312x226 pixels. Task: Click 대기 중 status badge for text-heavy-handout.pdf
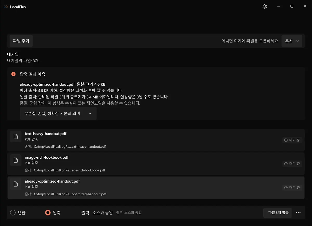[292, 140]
